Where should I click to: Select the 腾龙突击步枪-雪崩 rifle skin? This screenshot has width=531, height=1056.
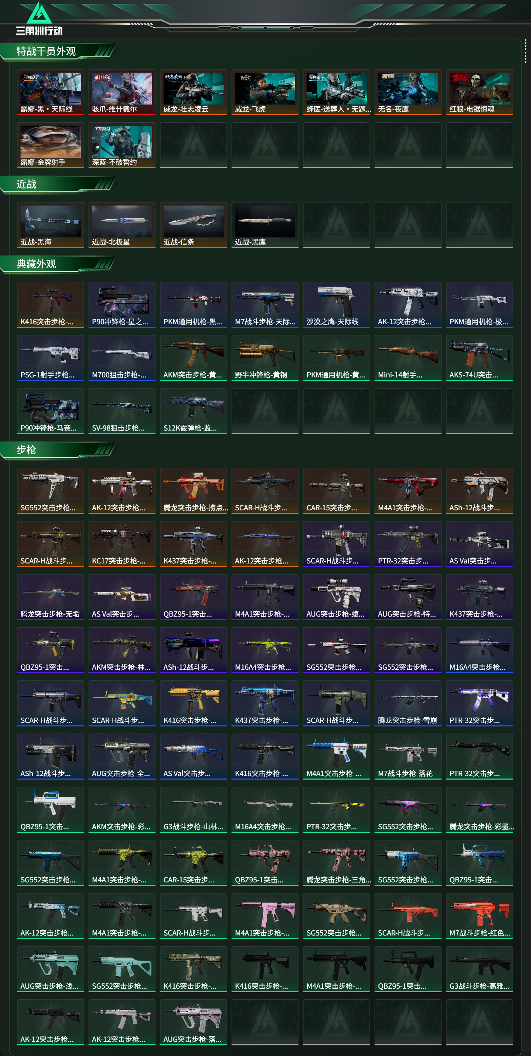pyautogui.click(x=408, y=703)
